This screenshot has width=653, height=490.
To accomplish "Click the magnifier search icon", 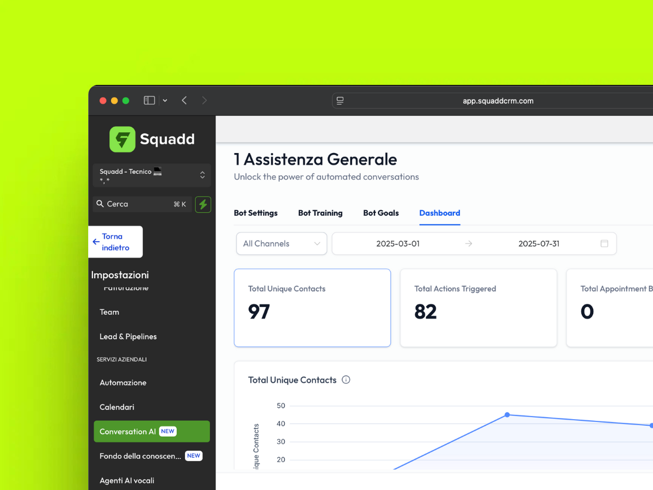I will point(100,204).
